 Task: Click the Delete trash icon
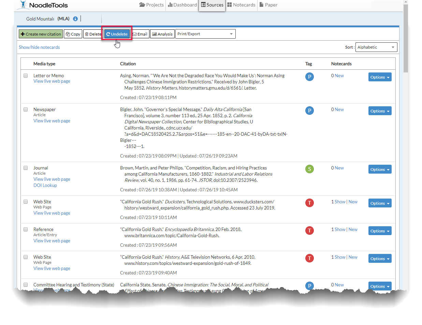pyautogui.click(x=87, y=34)
